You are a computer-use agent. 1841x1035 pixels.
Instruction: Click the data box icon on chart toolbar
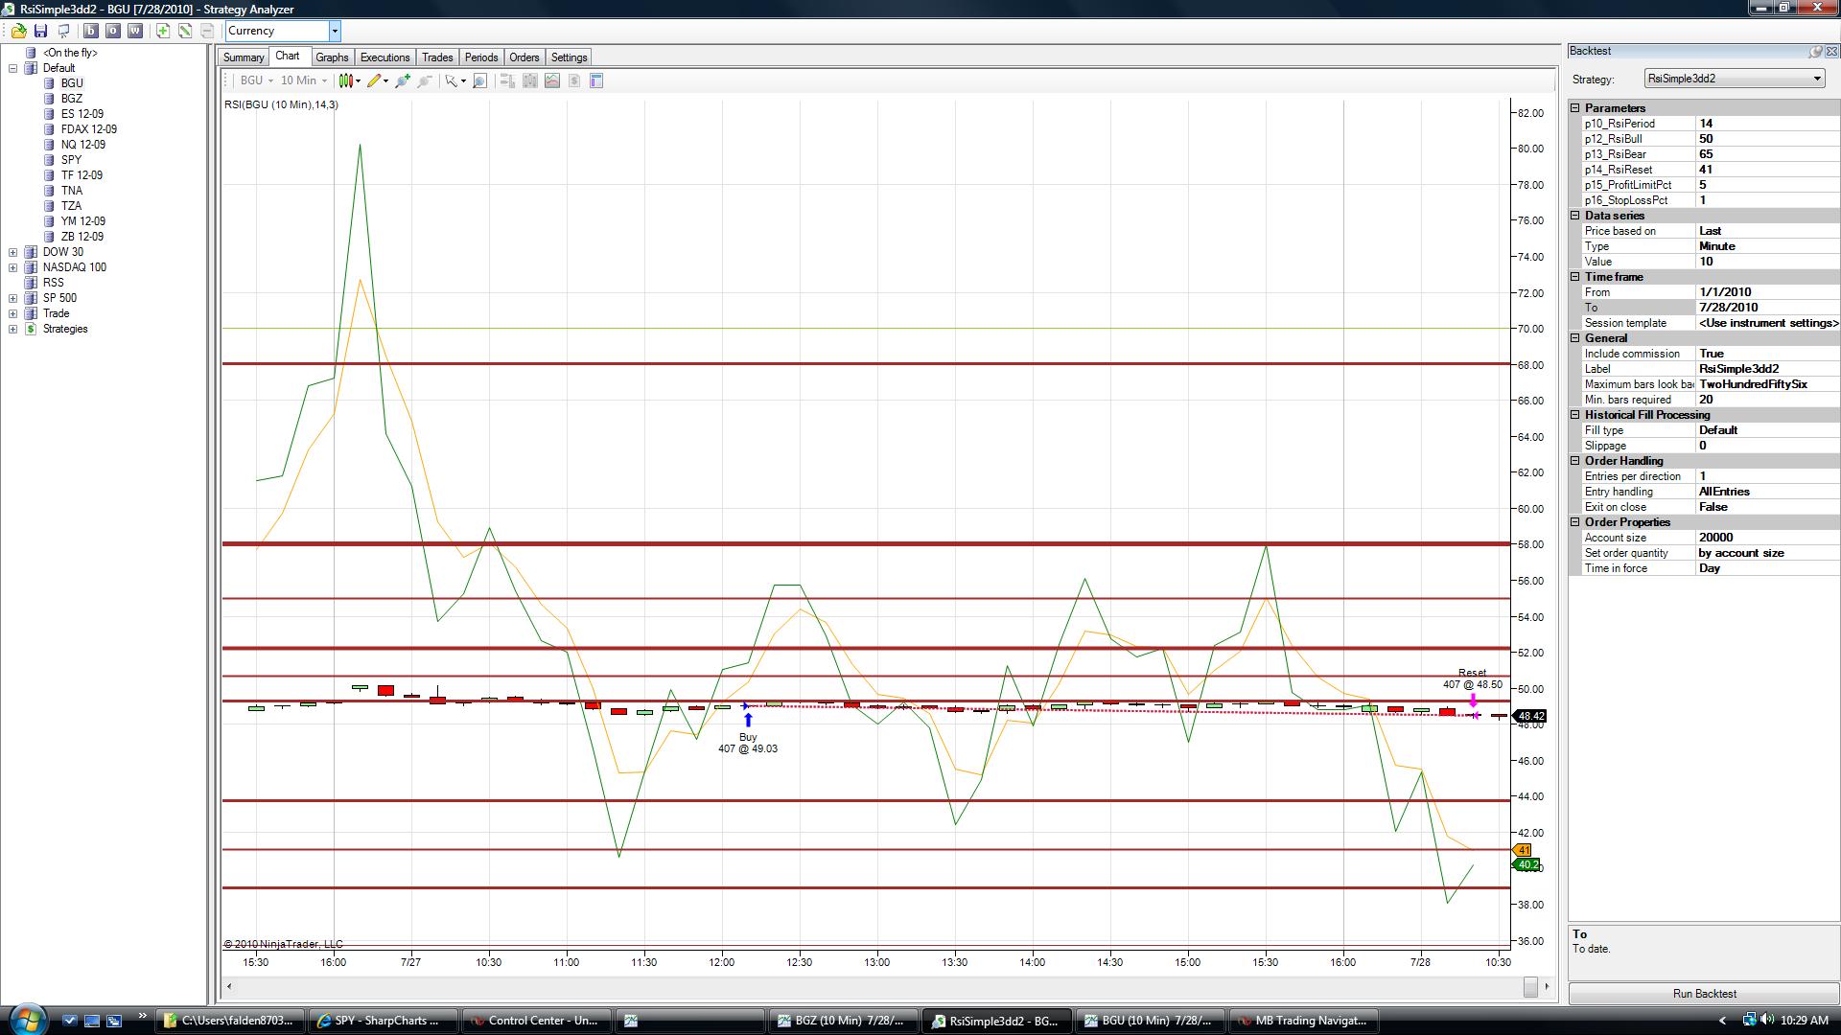point(596,80)
